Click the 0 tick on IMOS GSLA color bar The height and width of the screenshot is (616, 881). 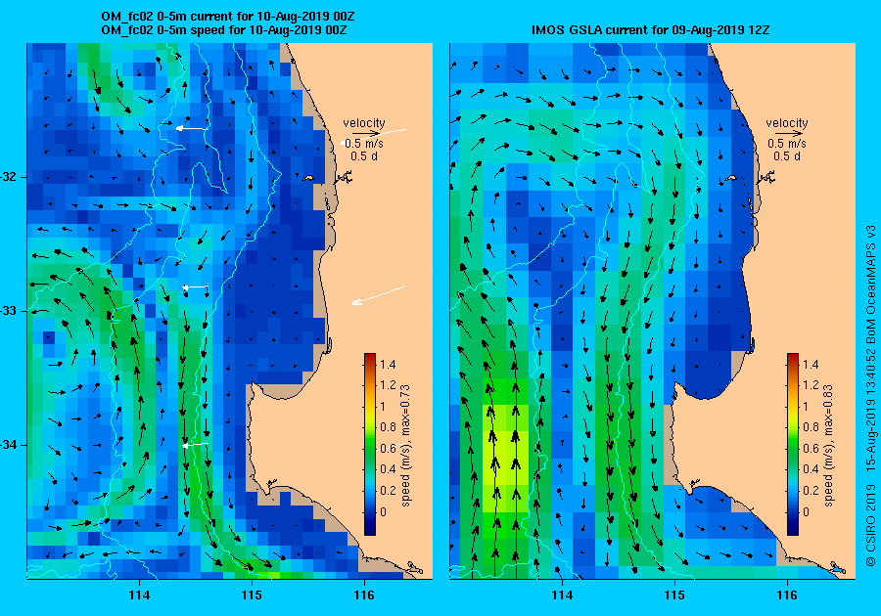point(806,511)
